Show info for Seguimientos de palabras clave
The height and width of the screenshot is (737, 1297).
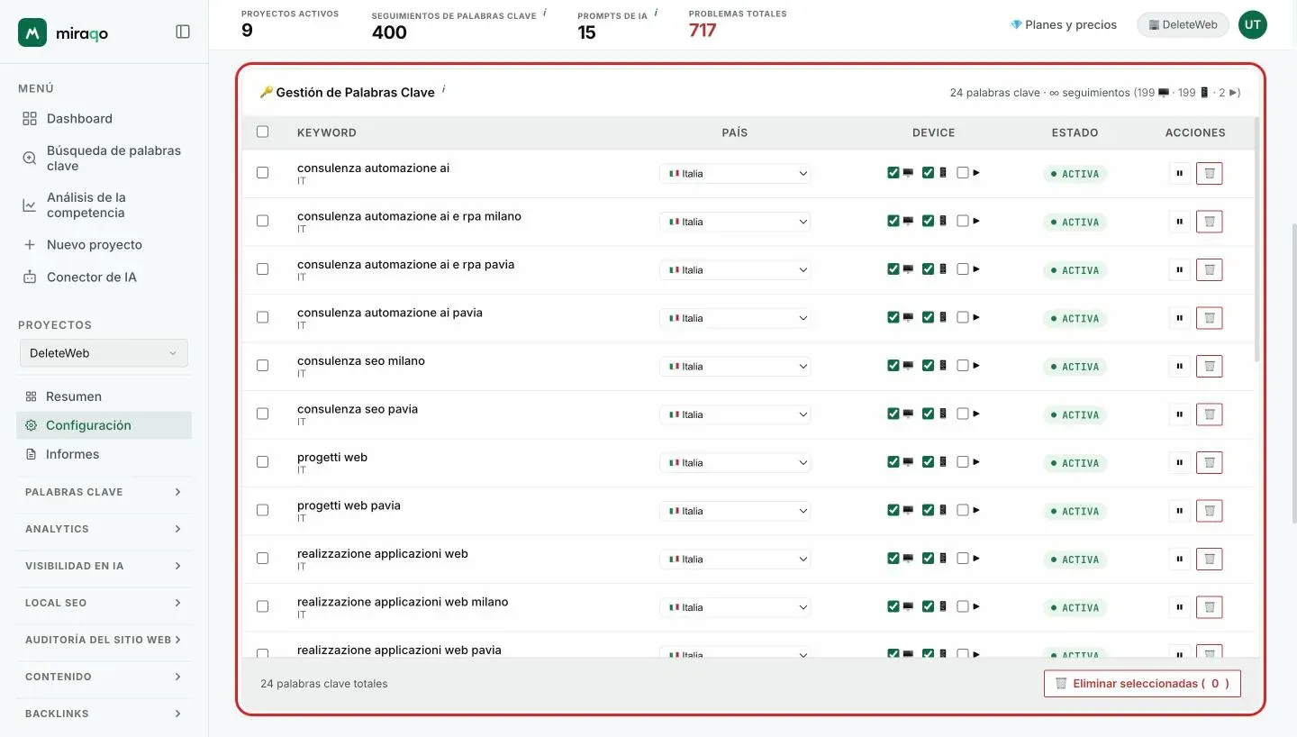545,13
